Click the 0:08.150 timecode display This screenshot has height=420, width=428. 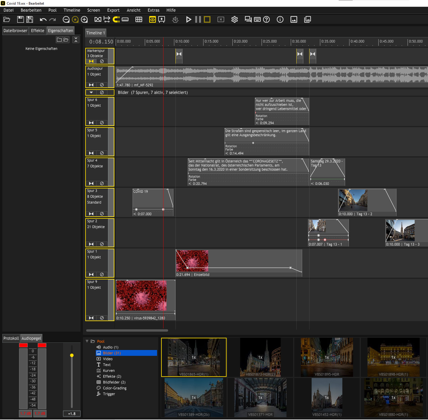click(x=101, y=42)
